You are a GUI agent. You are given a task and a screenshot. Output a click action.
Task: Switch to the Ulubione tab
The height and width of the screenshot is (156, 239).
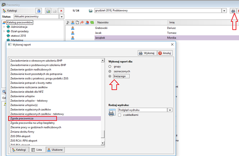tap(55, 150)
